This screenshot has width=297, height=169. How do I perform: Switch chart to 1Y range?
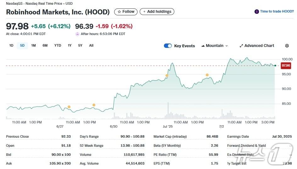coord(70,45)
